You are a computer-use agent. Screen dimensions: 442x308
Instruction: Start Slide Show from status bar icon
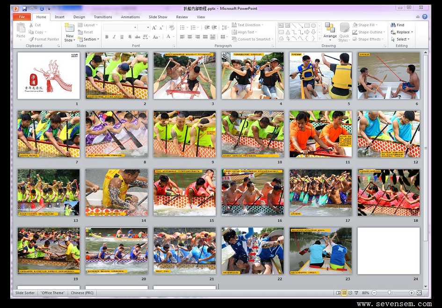click(356, 293)
